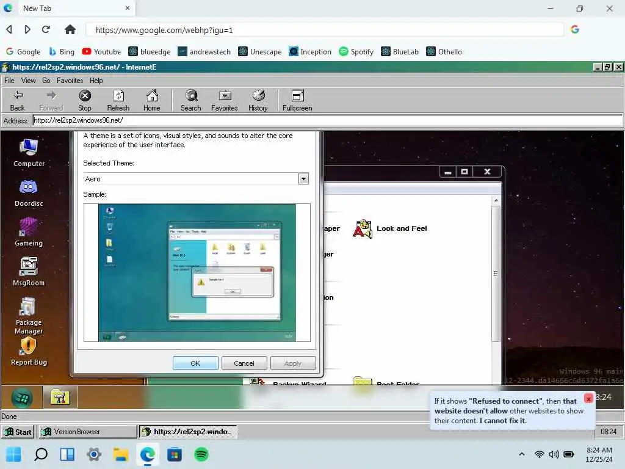The width and height of the screenshot is (625, 469).
Task: Expand the Selected Theme dropdown showing Aero
Action: [303, 179]
